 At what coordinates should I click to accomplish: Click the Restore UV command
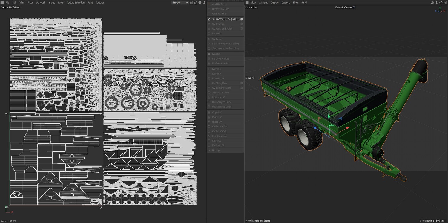click(225, 145)
